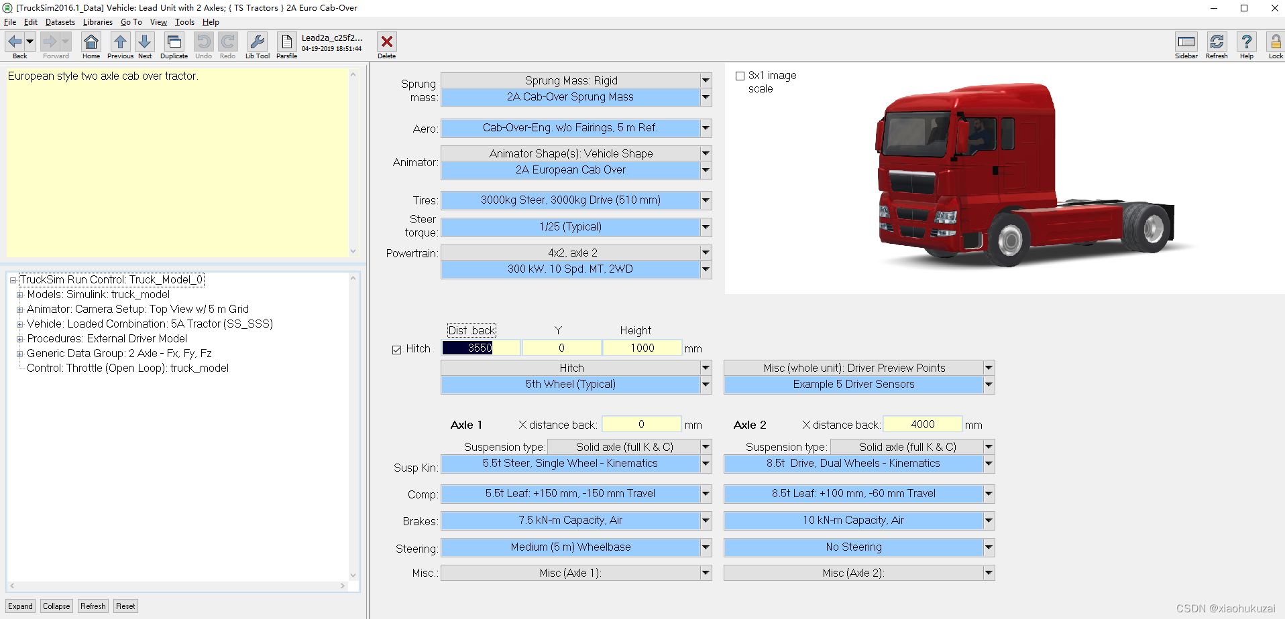Click the Hitch Dist back input field

pos(480,348)
